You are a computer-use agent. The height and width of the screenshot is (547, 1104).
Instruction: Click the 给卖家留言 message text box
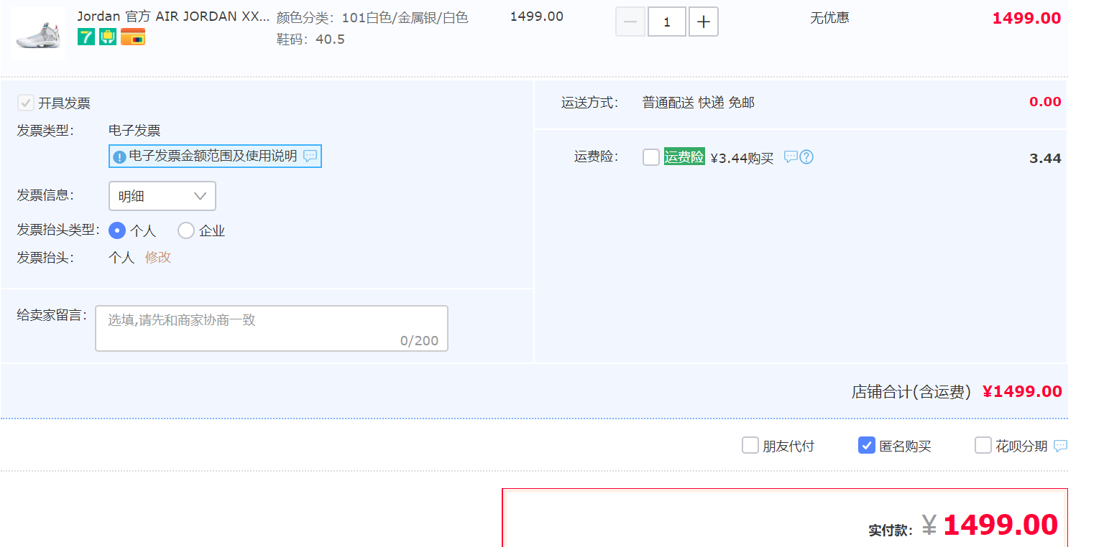(x=271, y=328)
